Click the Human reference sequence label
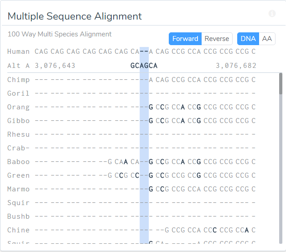Image resolution: width=286 pixels, height=252 pixels. pyautogui.click(x=19, y=51)
